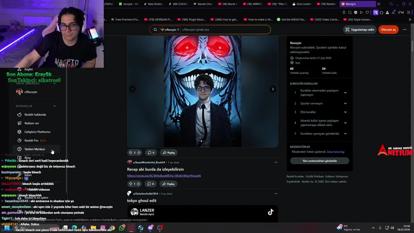Open the TikTok logo on embedded video

tap(270, 212)
